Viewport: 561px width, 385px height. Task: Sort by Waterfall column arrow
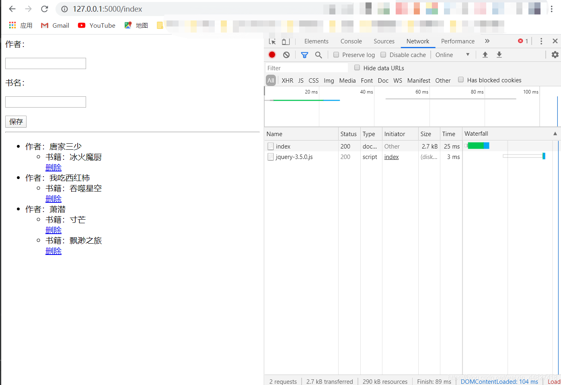555,134
